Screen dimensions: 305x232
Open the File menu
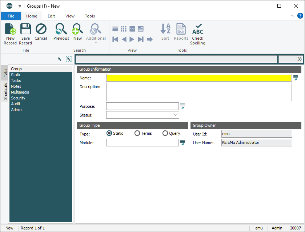pos(11,16)
